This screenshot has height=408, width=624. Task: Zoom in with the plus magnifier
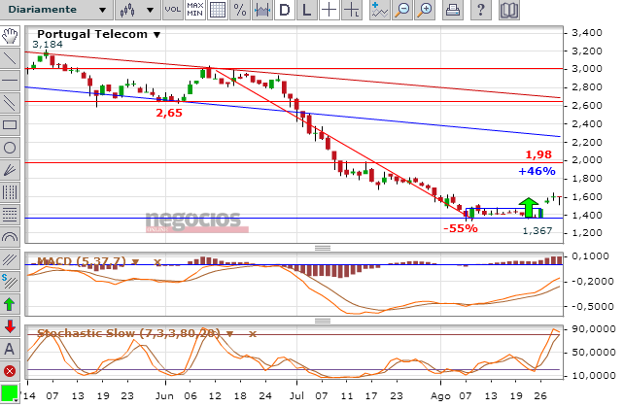(425, 10)
